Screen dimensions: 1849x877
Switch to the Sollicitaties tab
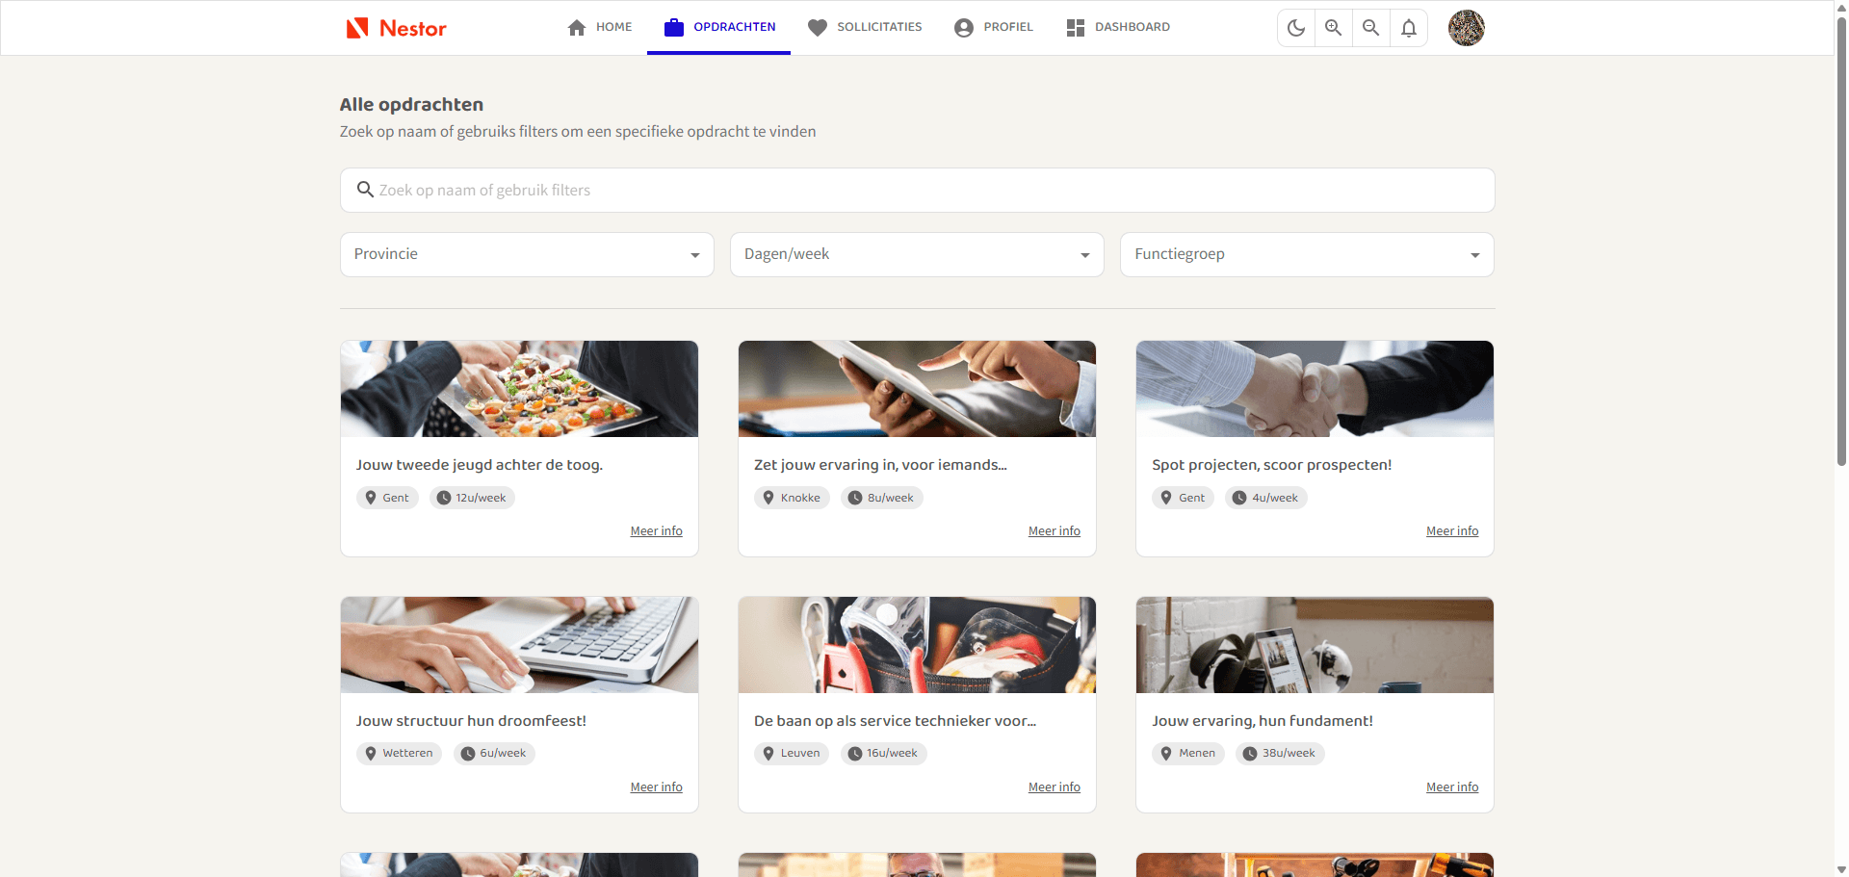coord(865,27)
